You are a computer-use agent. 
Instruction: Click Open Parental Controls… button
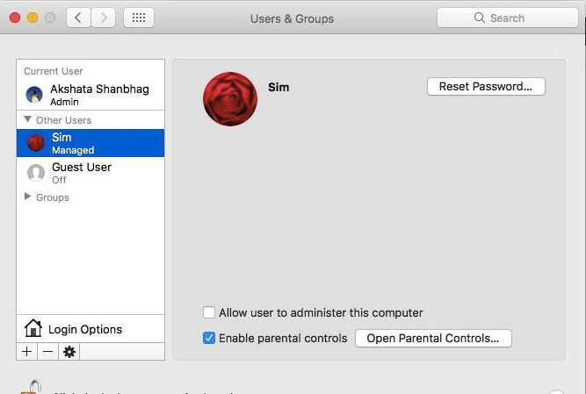(x=433, y=339)
